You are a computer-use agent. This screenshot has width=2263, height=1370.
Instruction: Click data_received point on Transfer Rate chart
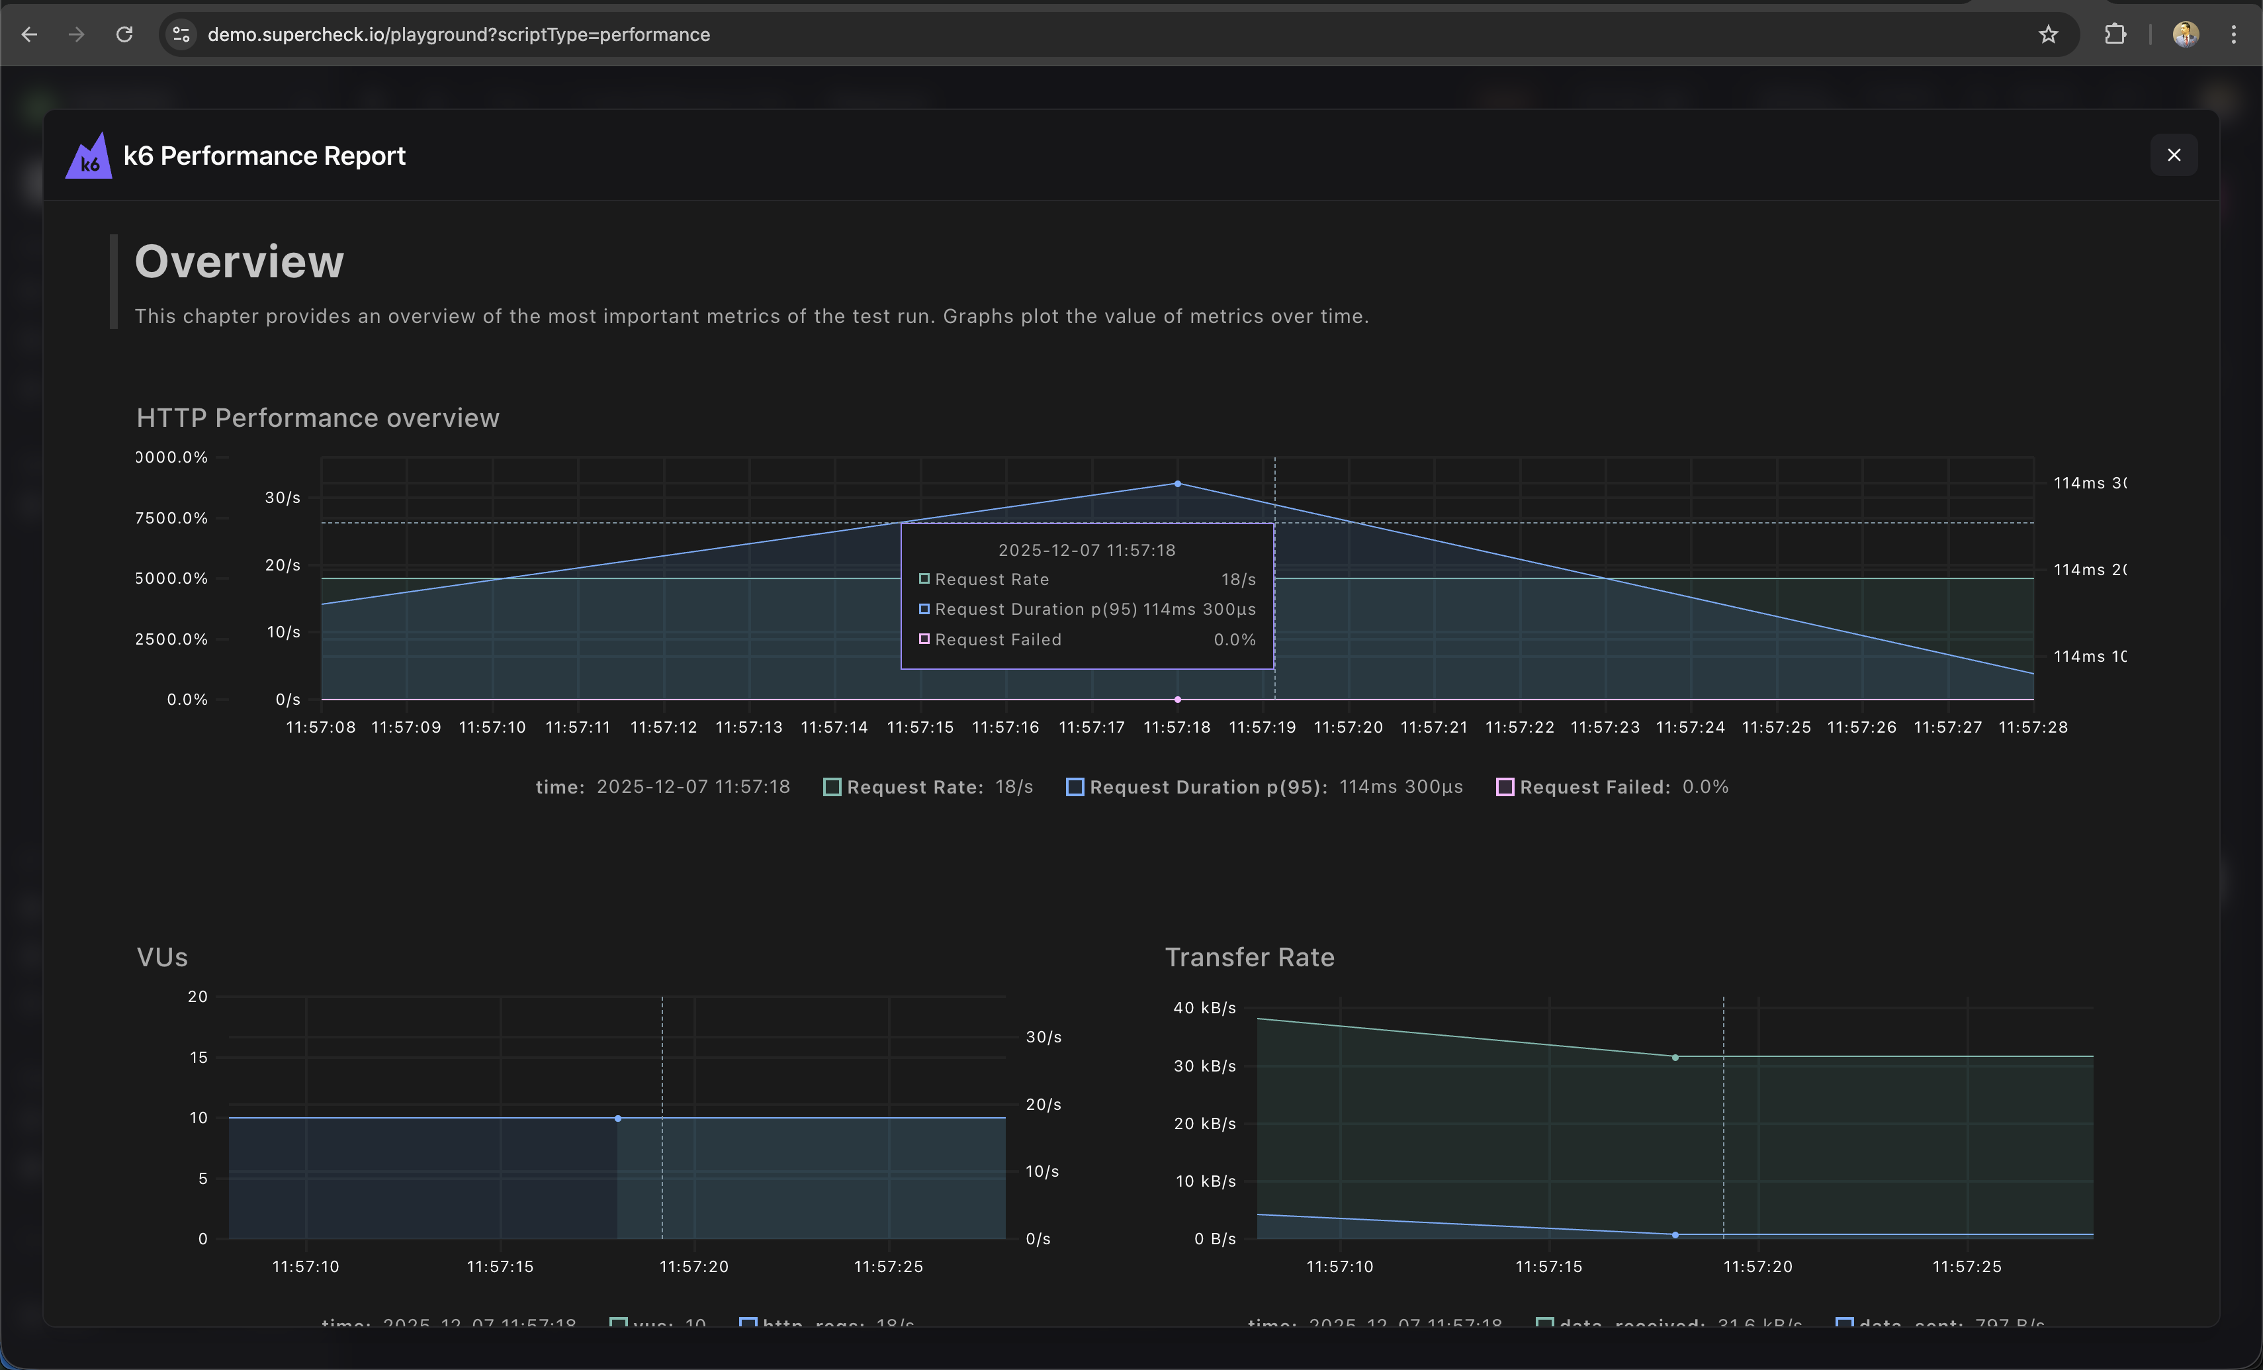(x=1675, y=1058)
